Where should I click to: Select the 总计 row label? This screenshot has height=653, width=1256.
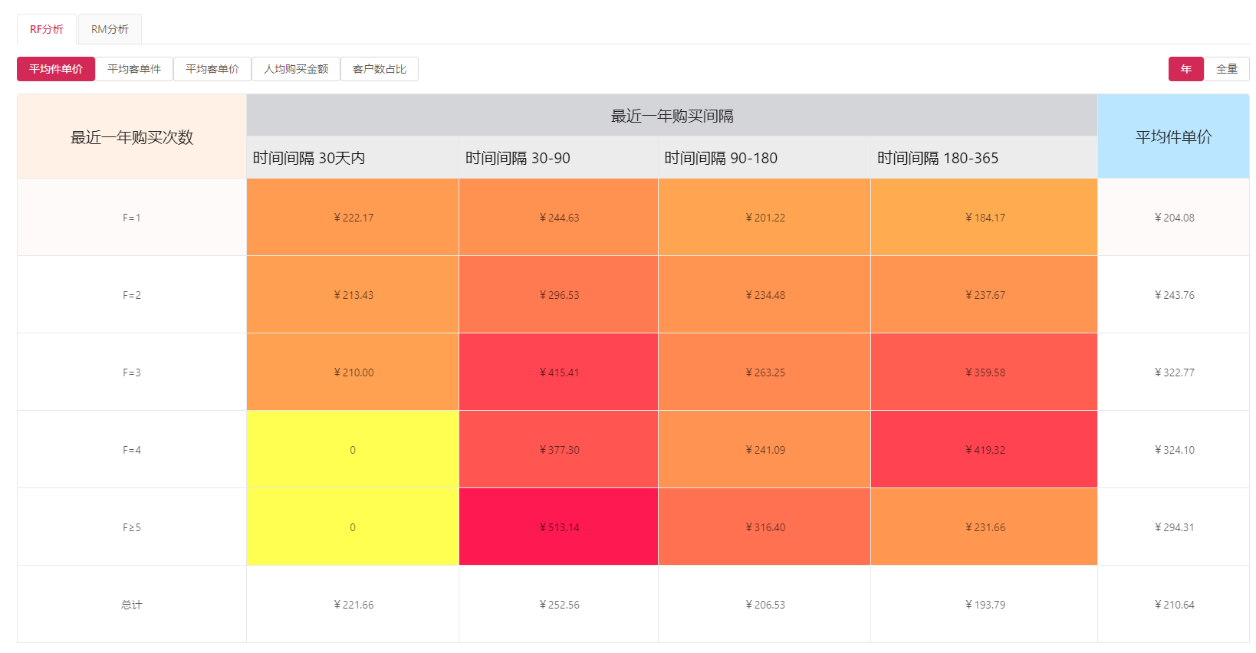click(132, 605)
